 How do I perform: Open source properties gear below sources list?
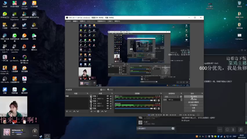pyautogui.click(x=98, y=112)
